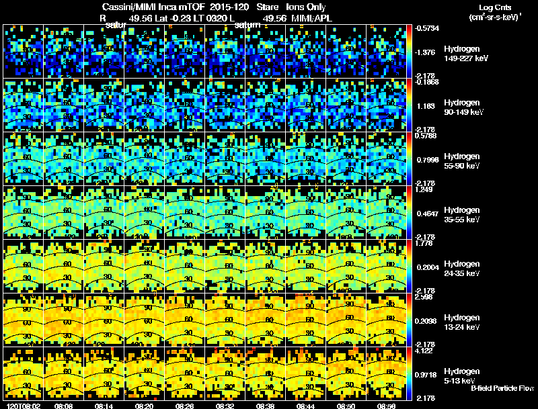Click the color bar beside Hydrogen 90-149 keV
The width and height of the screenshot is (538, 409).
[409, 105]
